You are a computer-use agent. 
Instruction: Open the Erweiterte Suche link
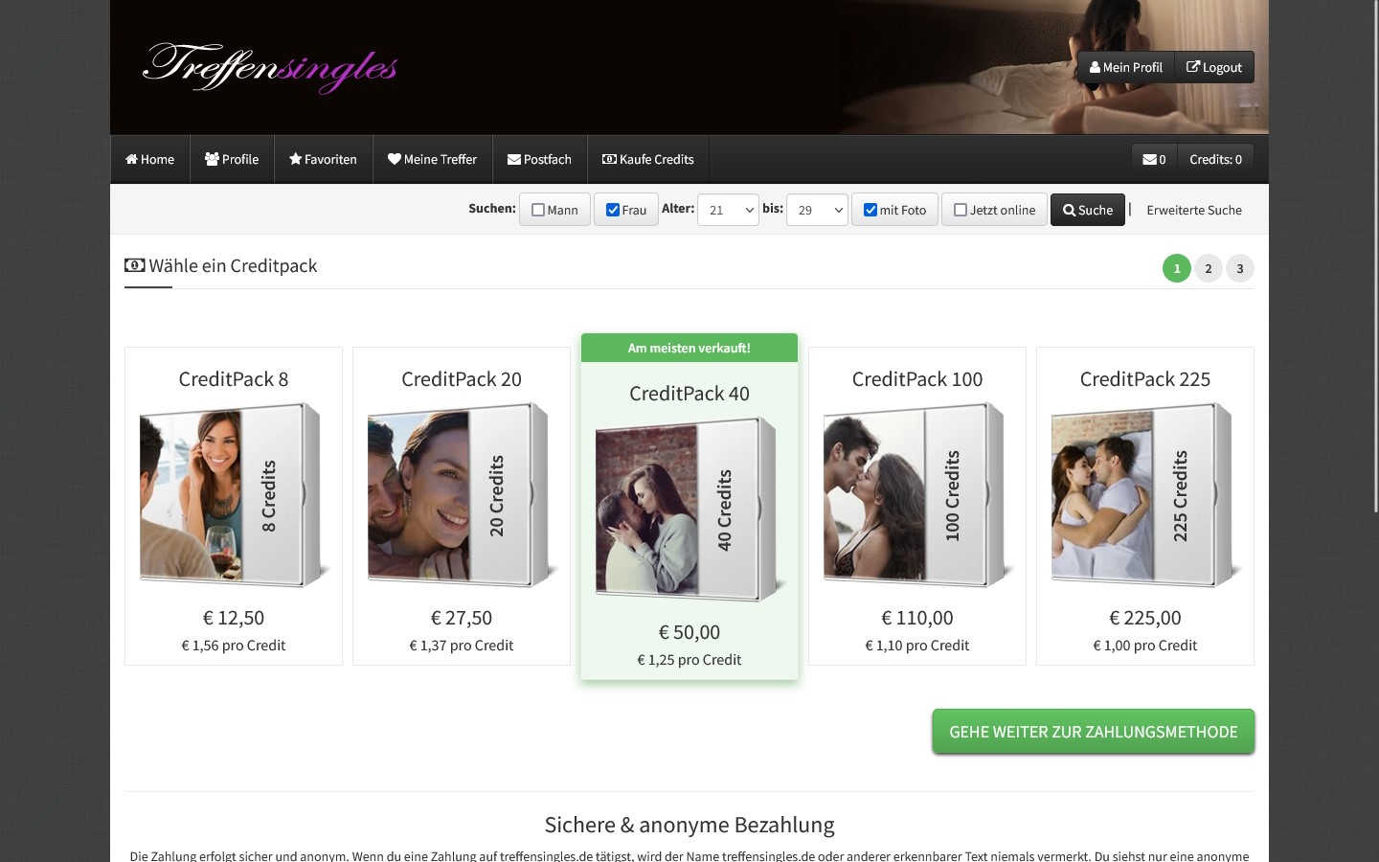(x=1193, y=211)
